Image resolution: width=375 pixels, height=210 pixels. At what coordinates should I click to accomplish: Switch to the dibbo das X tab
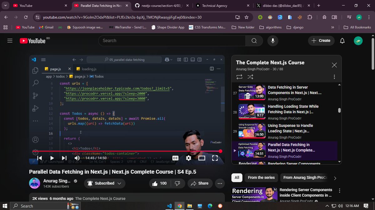283,6
